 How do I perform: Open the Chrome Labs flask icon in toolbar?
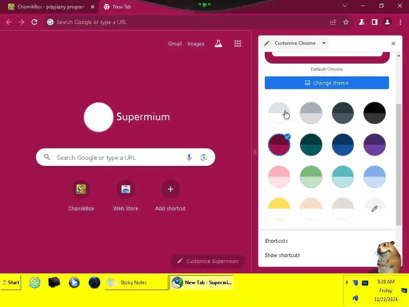[361, 22]
